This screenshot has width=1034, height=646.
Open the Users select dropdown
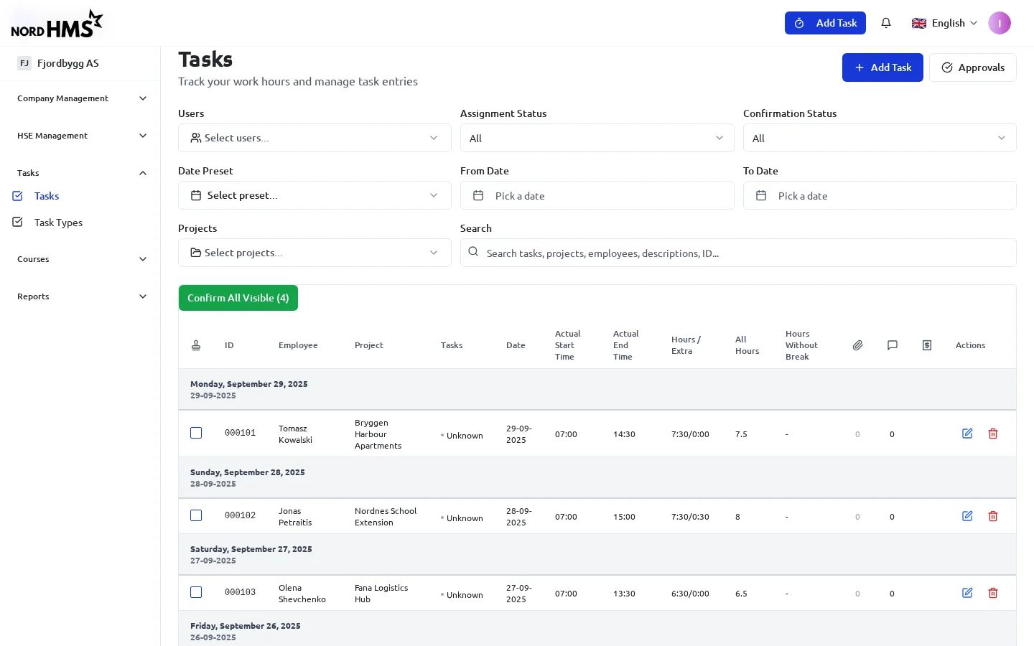pyautogui.click(x=315, y=138)
